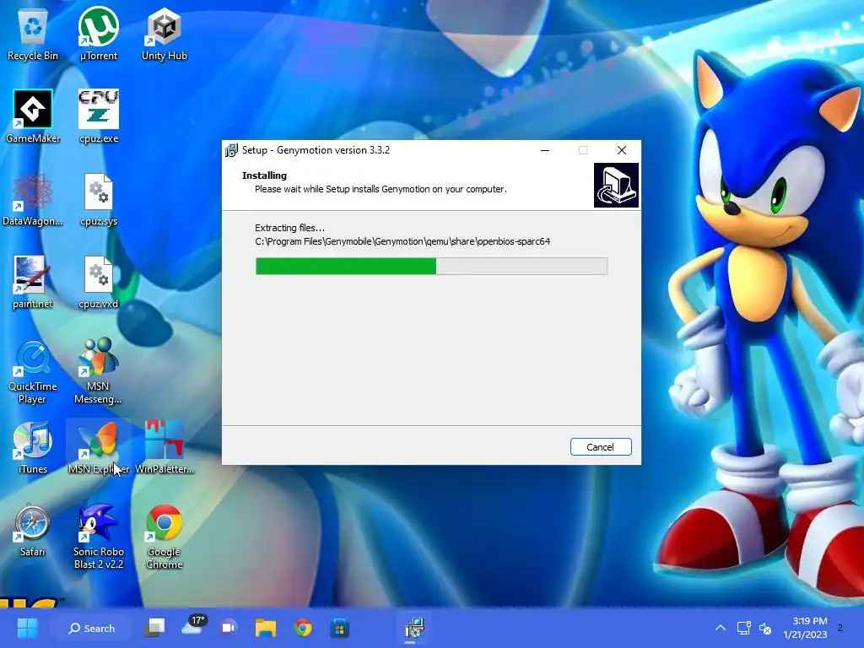Switch to Genymotion setup taskbar icon

coord(413,628)
